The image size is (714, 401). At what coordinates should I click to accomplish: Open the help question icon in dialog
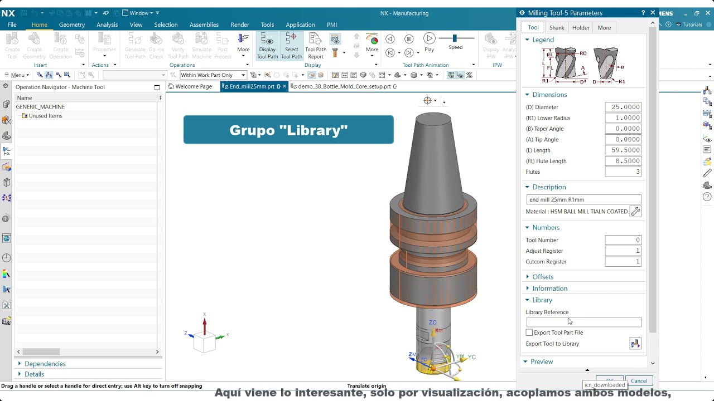tap(643, 13)
